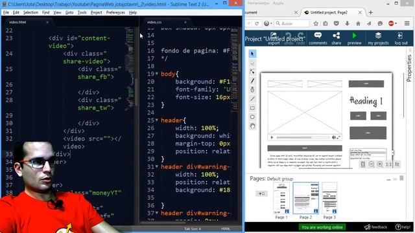Image resolution: width=415 pixels, height=233 pixels.
Task: Open the Page 3 thumbnail
Action: [329, 198]
